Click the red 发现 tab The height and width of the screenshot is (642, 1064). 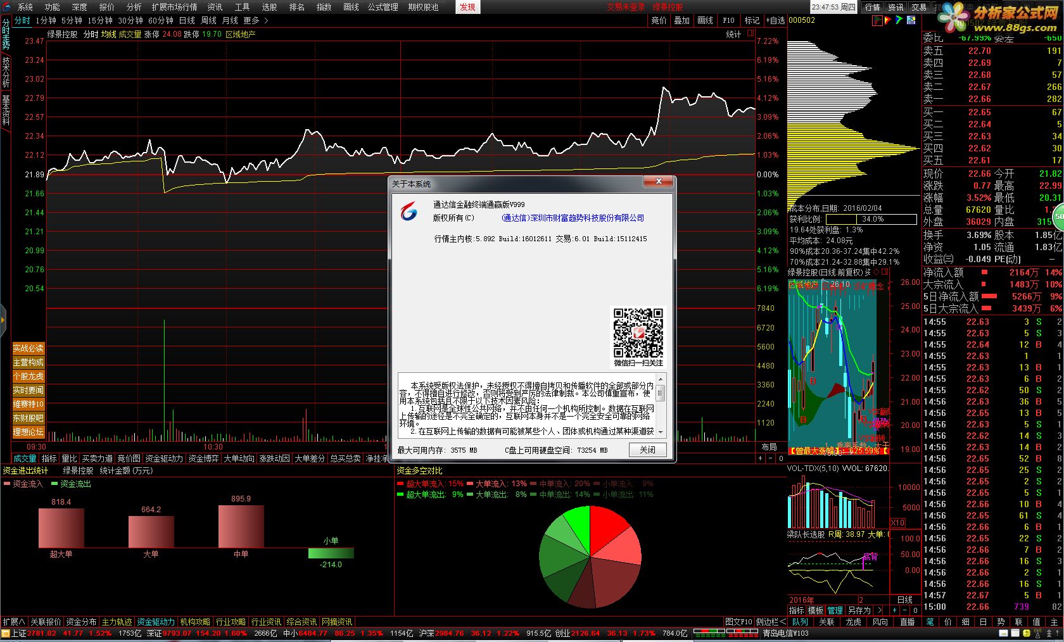(467, 7)
